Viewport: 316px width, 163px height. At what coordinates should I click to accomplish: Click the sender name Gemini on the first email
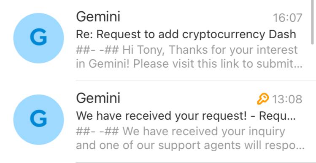coord(98,16)
